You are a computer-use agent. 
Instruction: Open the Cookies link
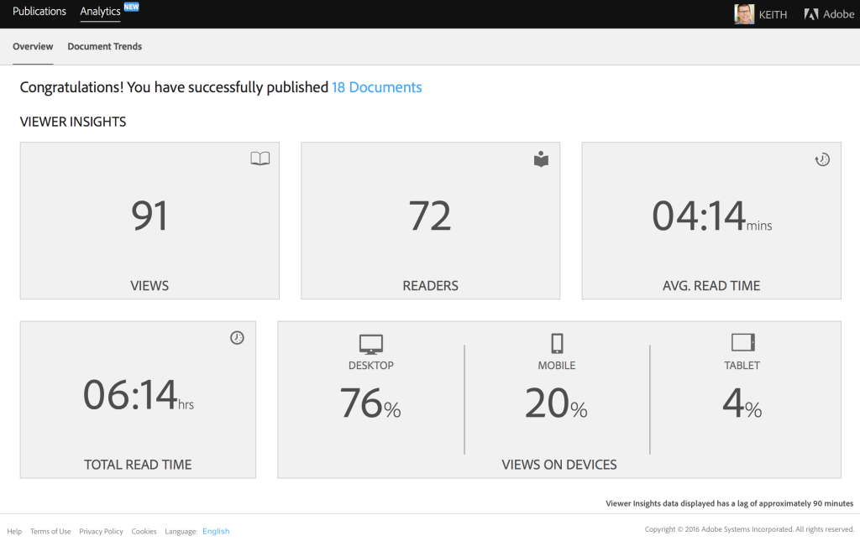coord(144,531)
